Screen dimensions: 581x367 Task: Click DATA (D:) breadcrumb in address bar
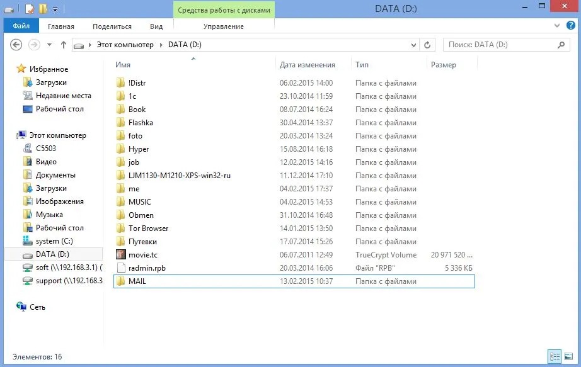185,45
